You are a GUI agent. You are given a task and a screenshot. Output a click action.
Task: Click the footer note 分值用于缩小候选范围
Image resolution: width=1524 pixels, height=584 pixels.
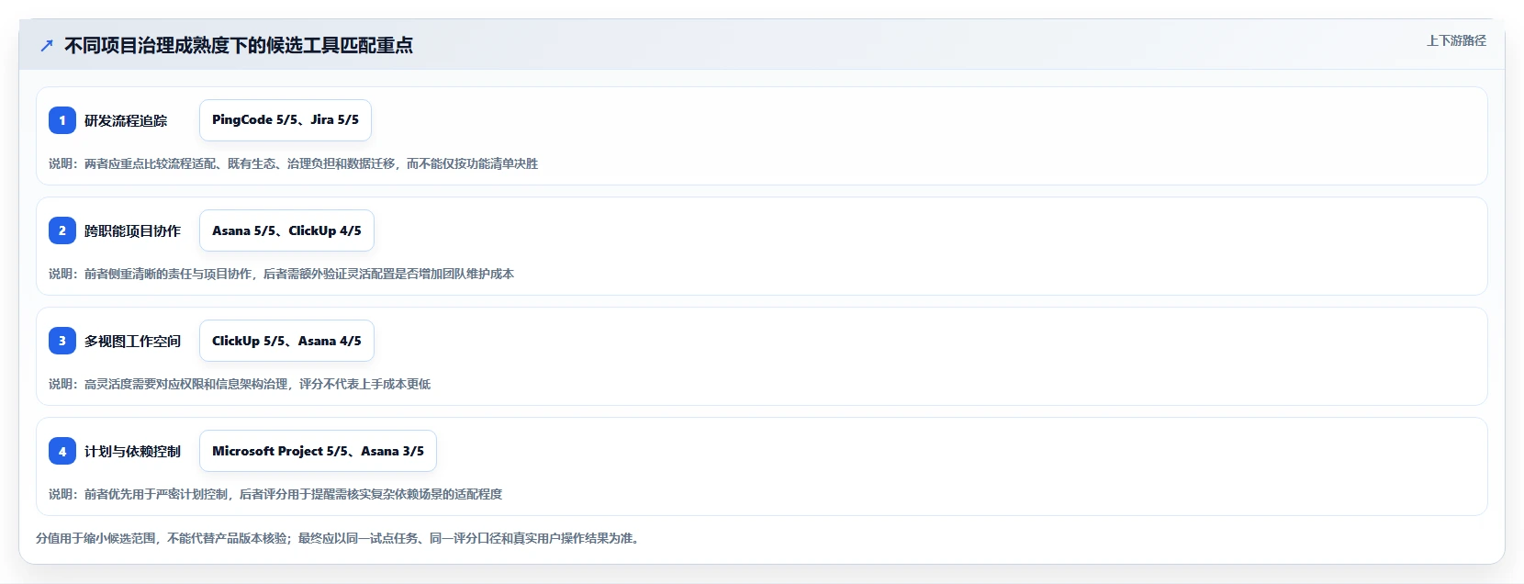pyautogui.click(x=340, y=538)
